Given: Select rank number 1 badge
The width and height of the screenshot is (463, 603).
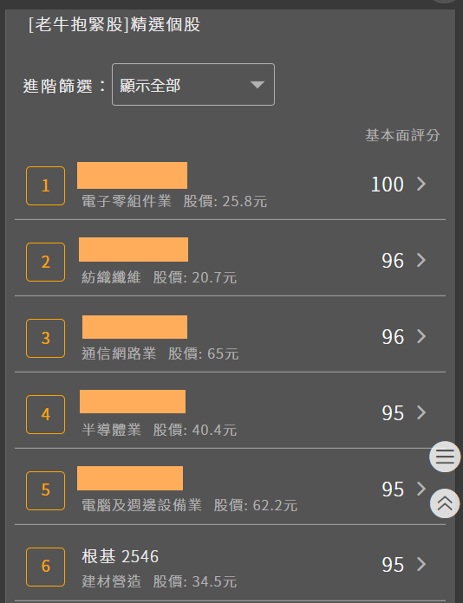Looking at the screenshot, I should pos(45,186).
